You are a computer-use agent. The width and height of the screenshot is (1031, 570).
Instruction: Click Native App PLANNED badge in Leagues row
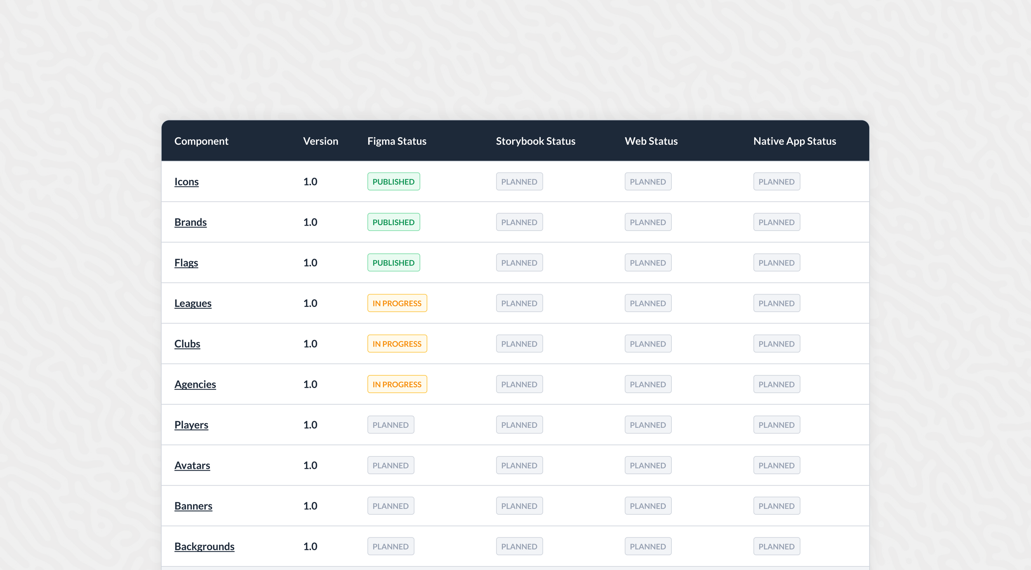point(777,303)
